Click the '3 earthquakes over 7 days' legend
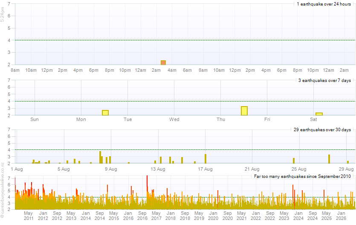356x225 pixels. pyautogui.click(x=324, y=80)
